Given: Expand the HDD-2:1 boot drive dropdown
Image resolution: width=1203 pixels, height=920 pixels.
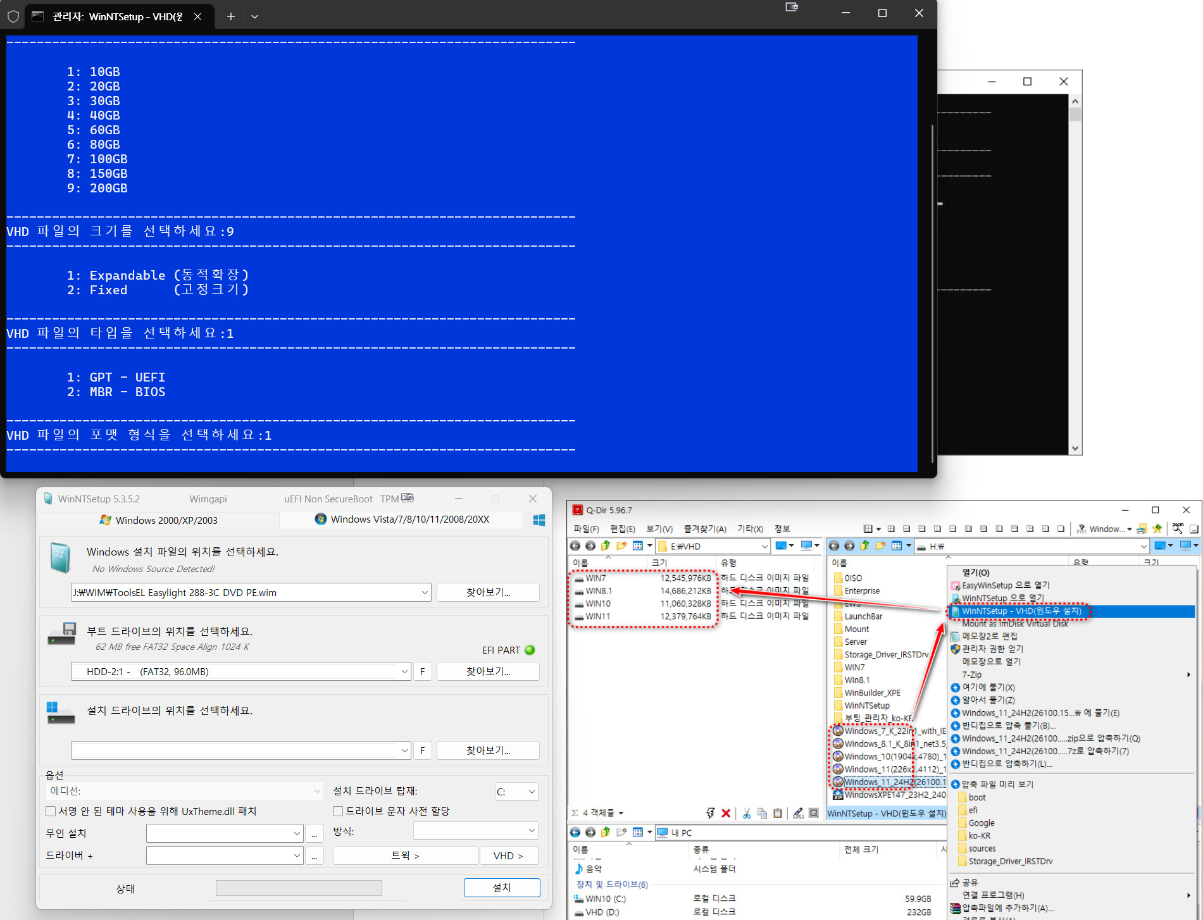Looking at the screenshot, I should 404,671.
